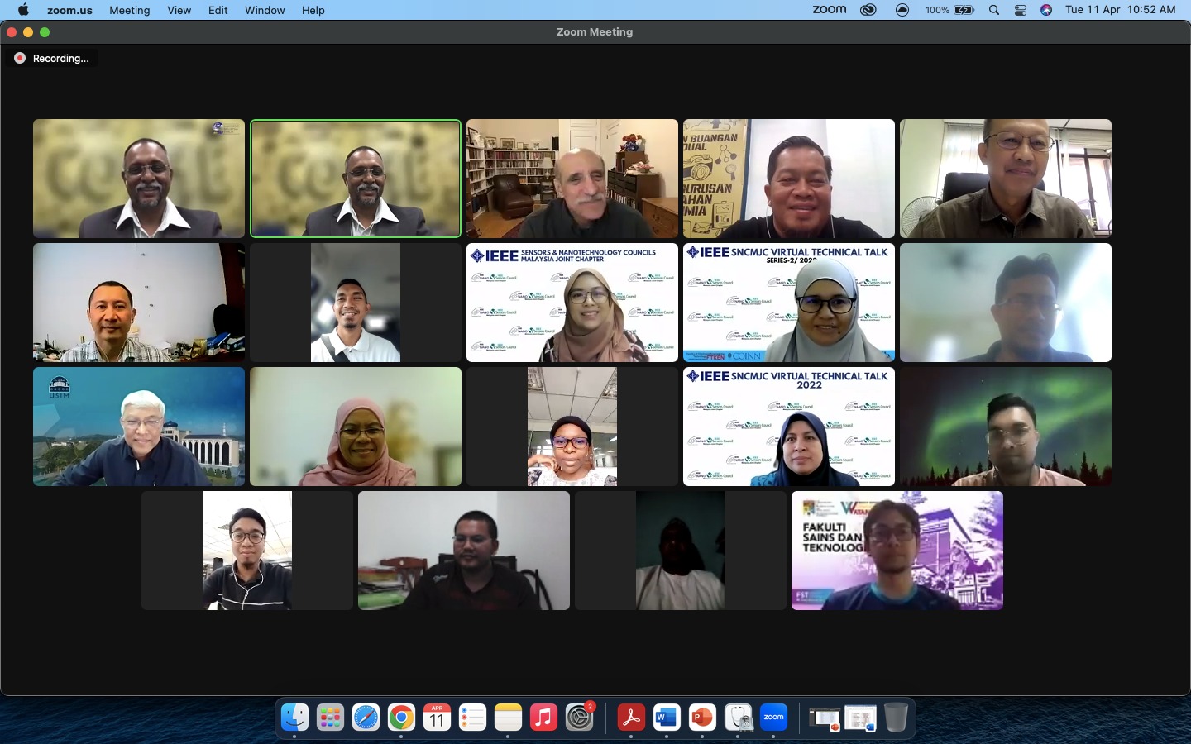
Task: Open Spotlight search in the menu bar
Action: click(994, 10)
